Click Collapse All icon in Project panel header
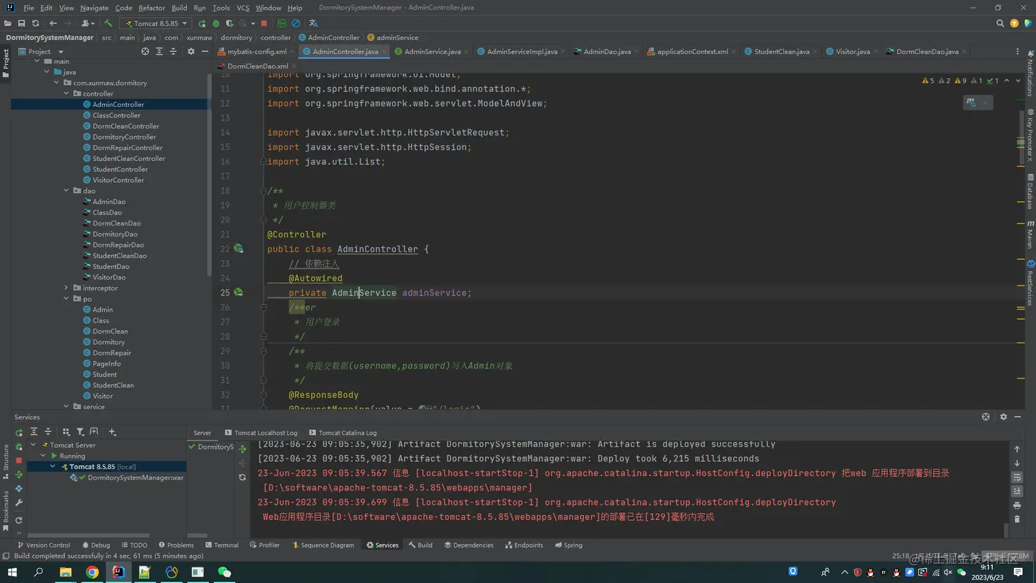 pos(173,51)
